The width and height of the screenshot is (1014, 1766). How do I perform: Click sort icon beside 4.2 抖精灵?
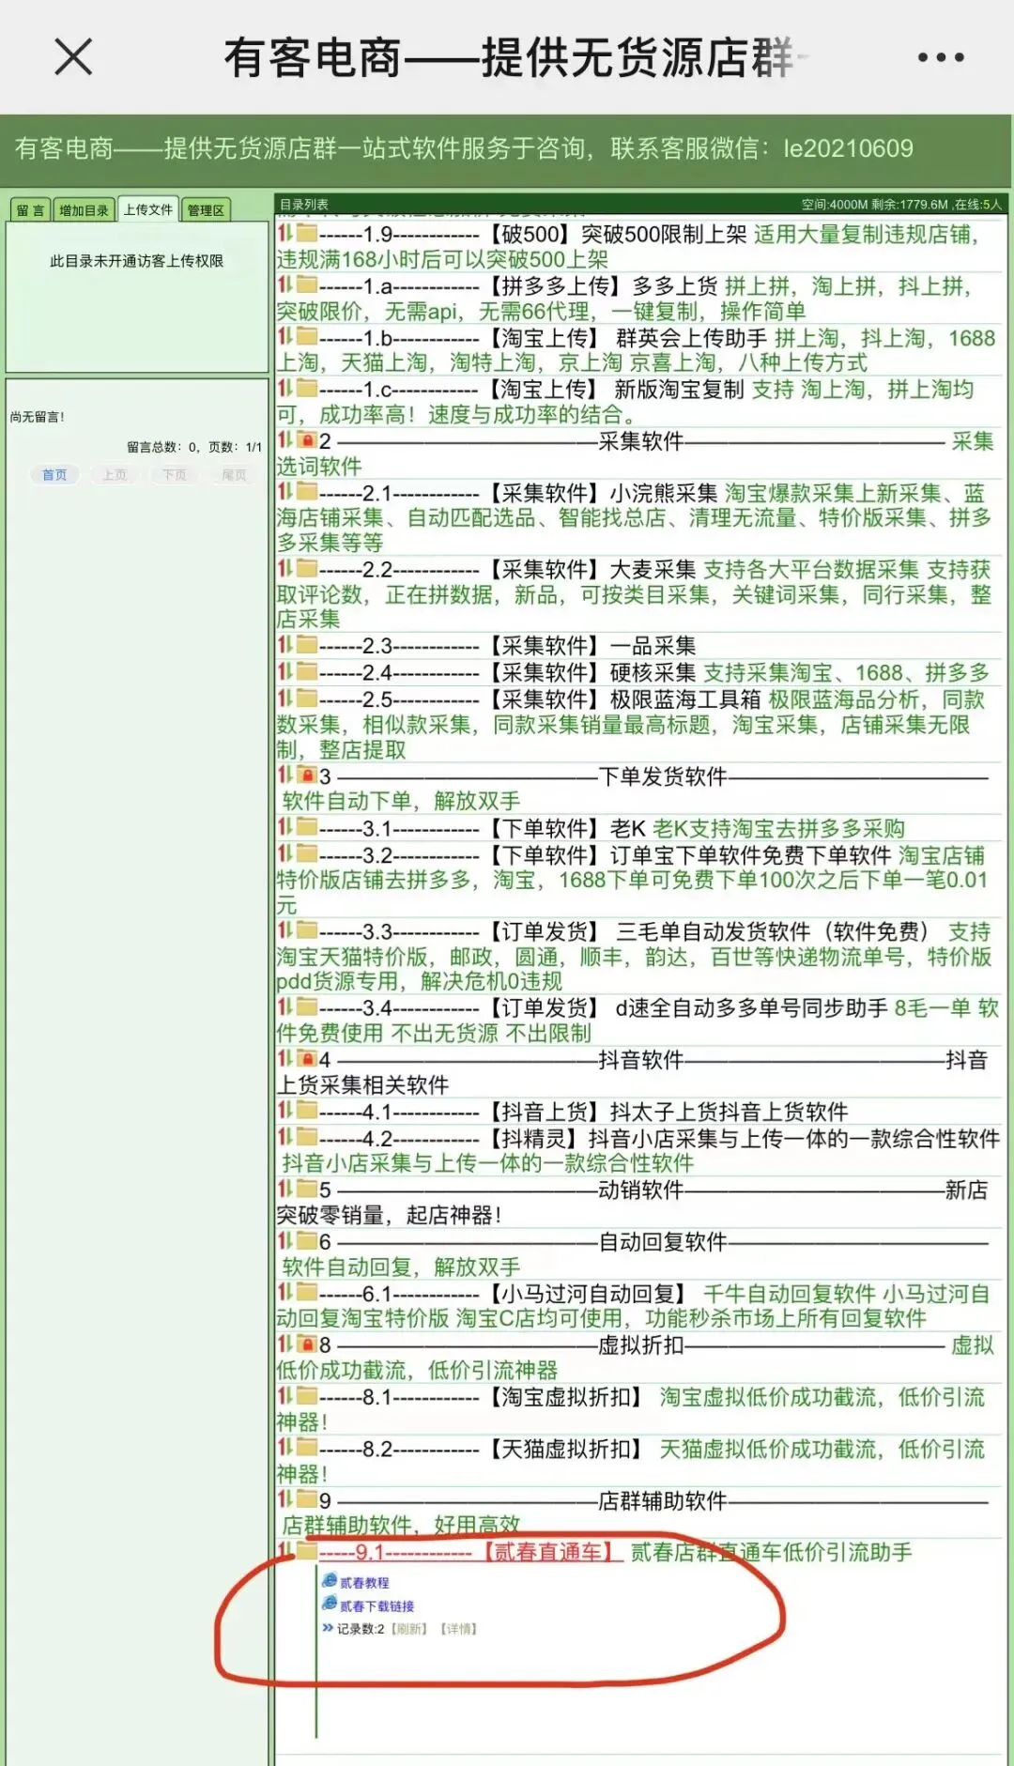pos(285,1137)
